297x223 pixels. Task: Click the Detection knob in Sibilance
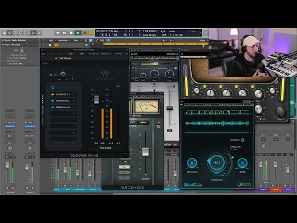(x=192, y=163)
